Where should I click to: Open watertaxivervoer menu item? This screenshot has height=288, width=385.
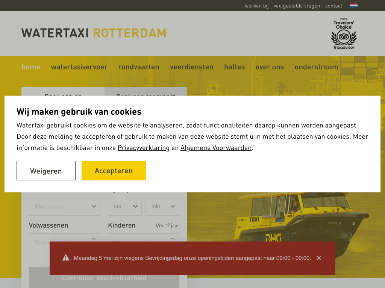[79, 67]
